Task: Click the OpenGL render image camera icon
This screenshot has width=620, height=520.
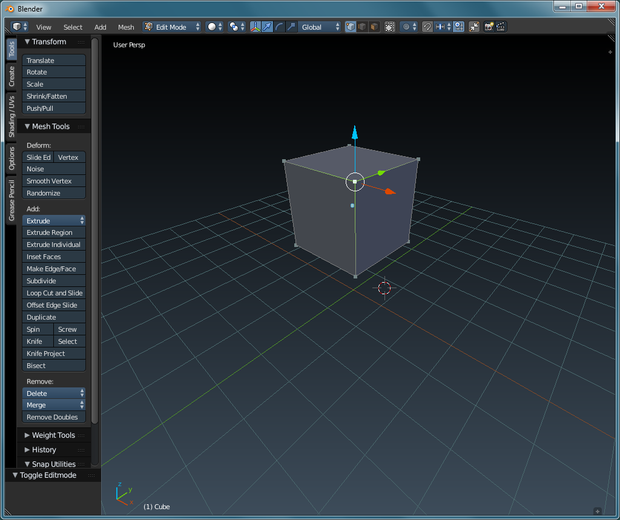Action: click(x=489, y=27)
